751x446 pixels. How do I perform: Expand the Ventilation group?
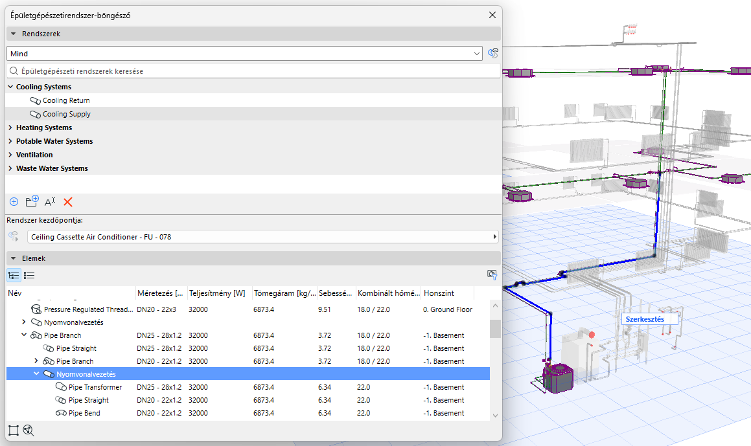[10, 155]
